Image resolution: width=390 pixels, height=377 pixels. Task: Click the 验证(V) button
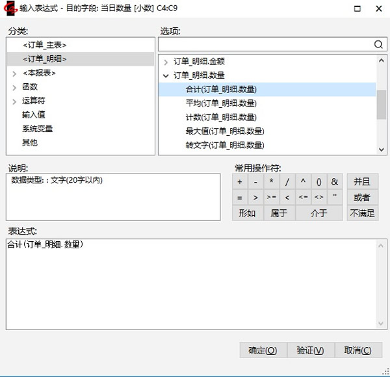(x=311, y=350)
